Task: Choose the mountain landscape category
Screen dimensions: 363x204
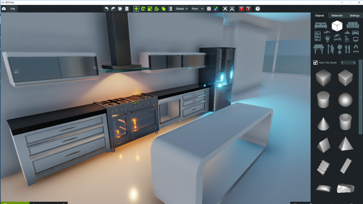Action: (347, 33)
